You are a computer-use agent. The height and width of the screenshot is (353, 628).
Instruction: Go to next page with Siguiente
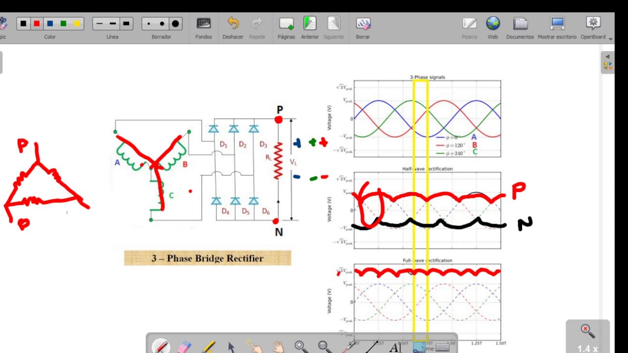coord(334,28)
